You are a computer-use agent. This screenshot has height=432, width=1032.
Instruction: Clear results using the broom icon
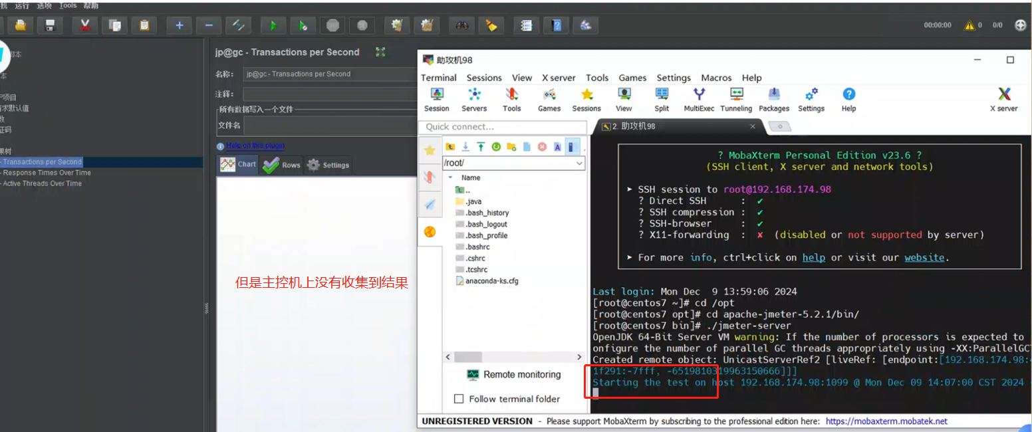(x=491, y=25)
